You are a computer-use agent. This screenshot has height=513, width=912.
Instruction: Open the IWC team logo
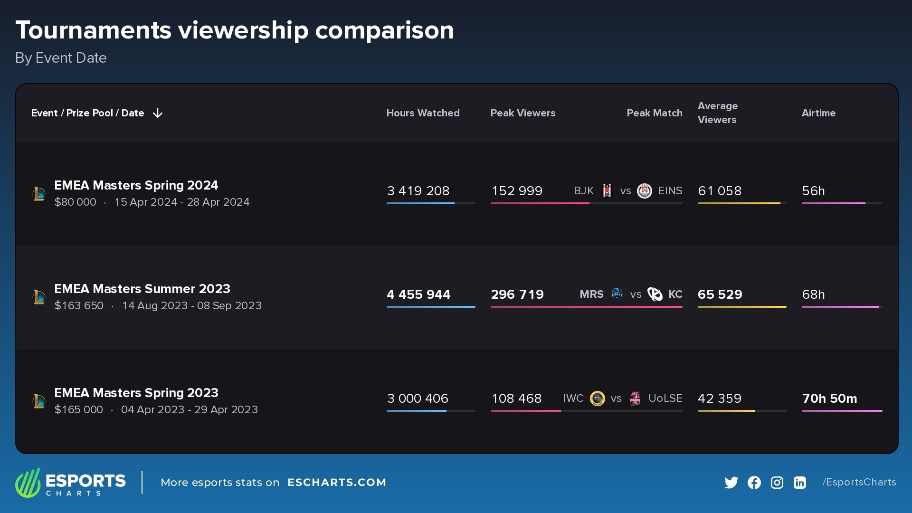pos(597,399)
